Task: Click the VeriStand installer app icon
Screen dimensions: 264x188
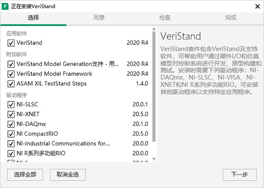Action: (x=6, y=7)
